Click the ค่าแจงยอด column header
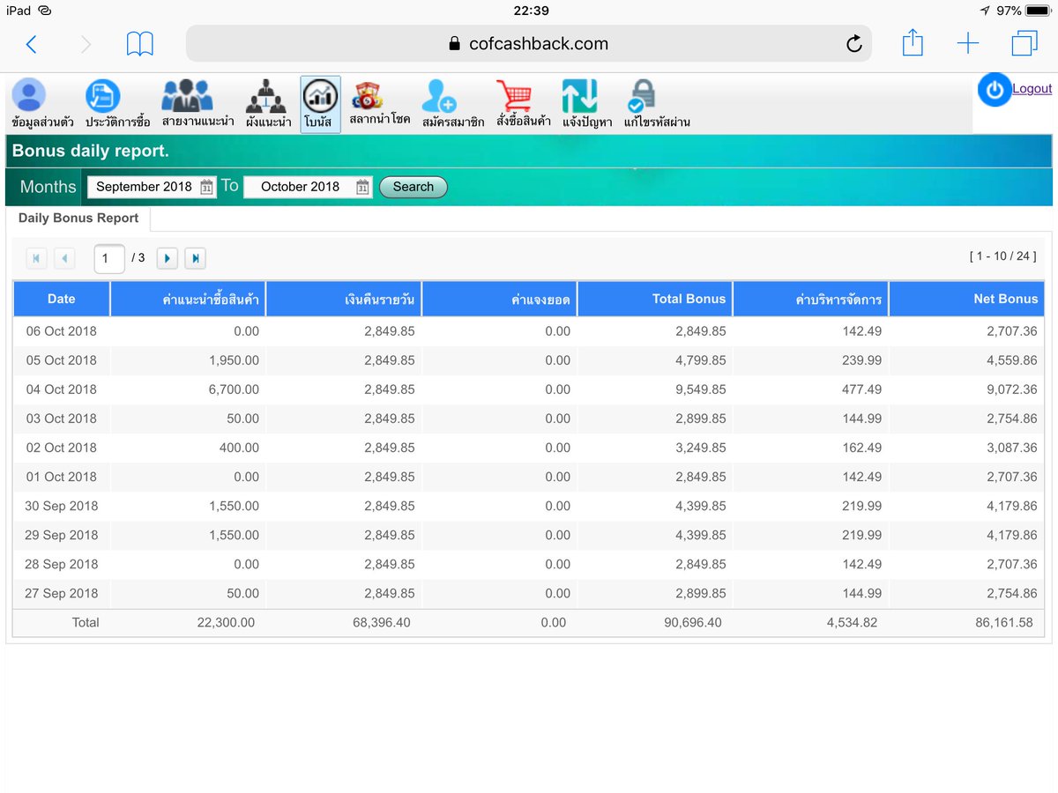The image size is (1058, 793). [x=500, y=299]
